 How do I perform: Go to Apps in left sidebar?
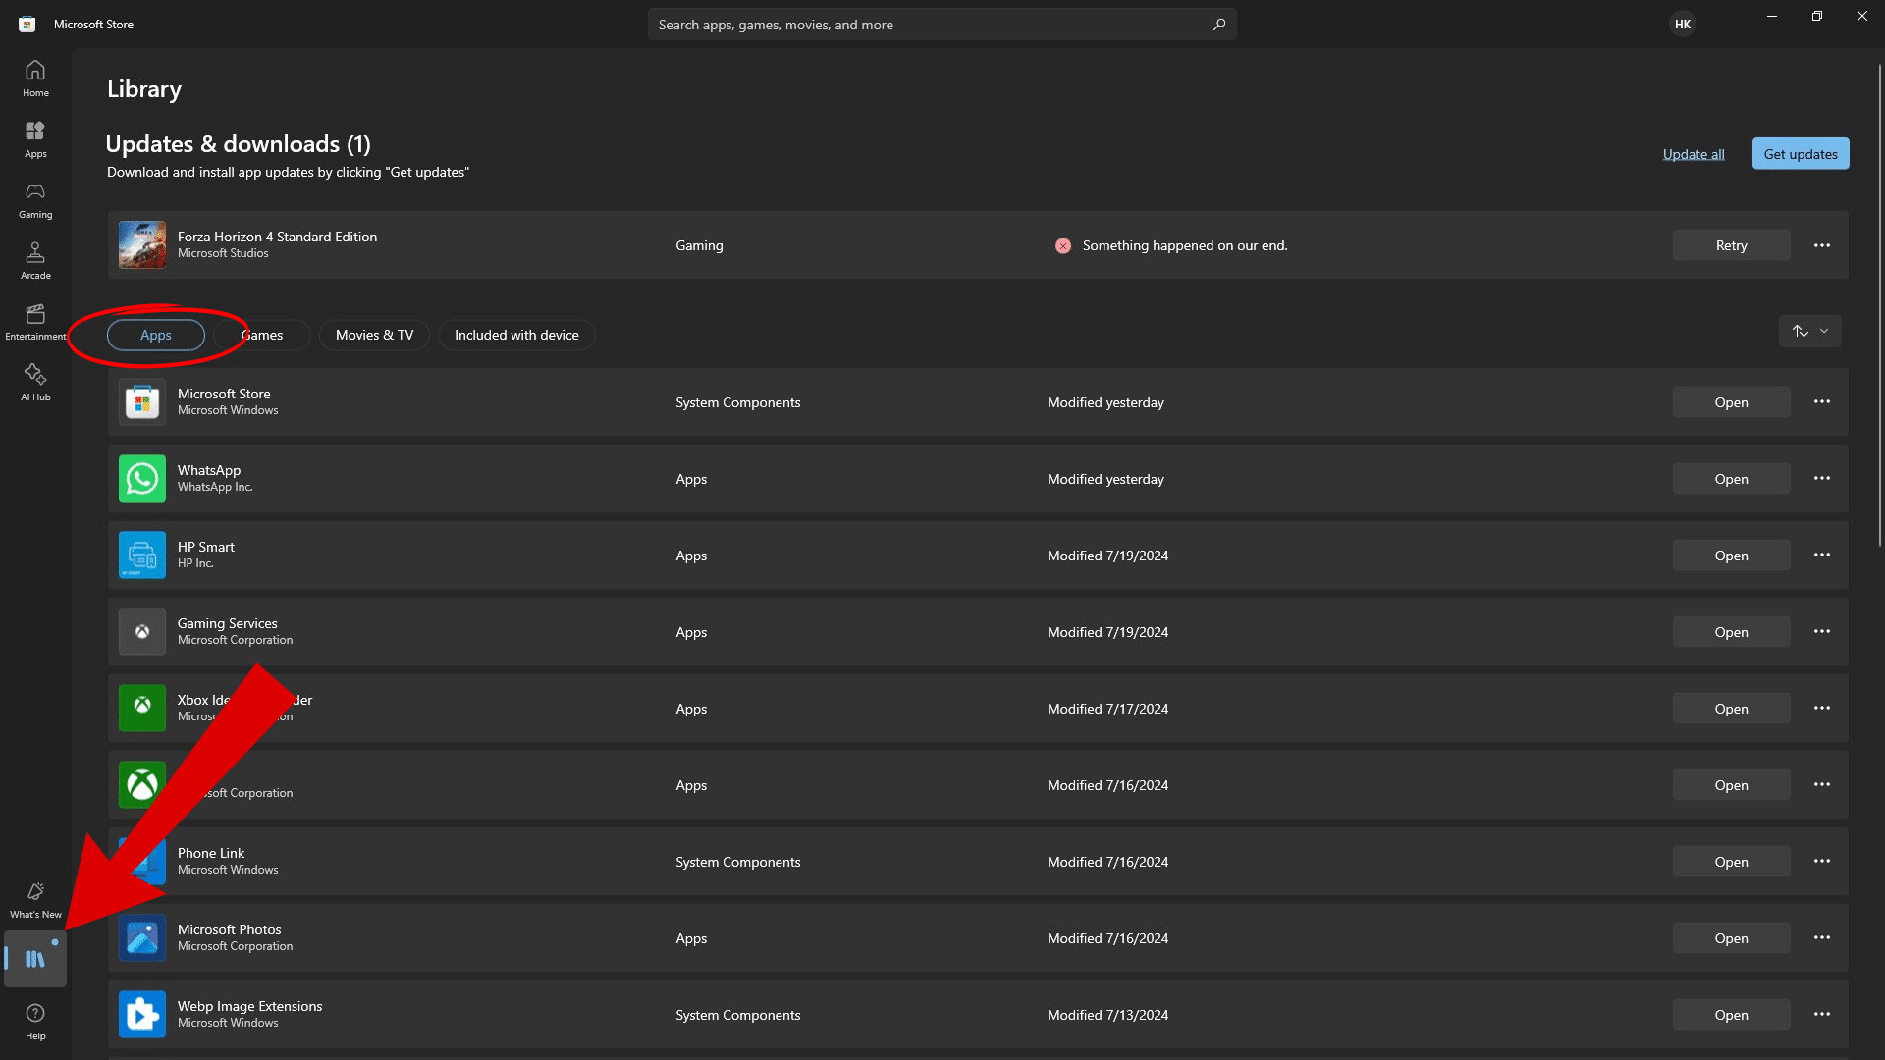pos(35,139)
